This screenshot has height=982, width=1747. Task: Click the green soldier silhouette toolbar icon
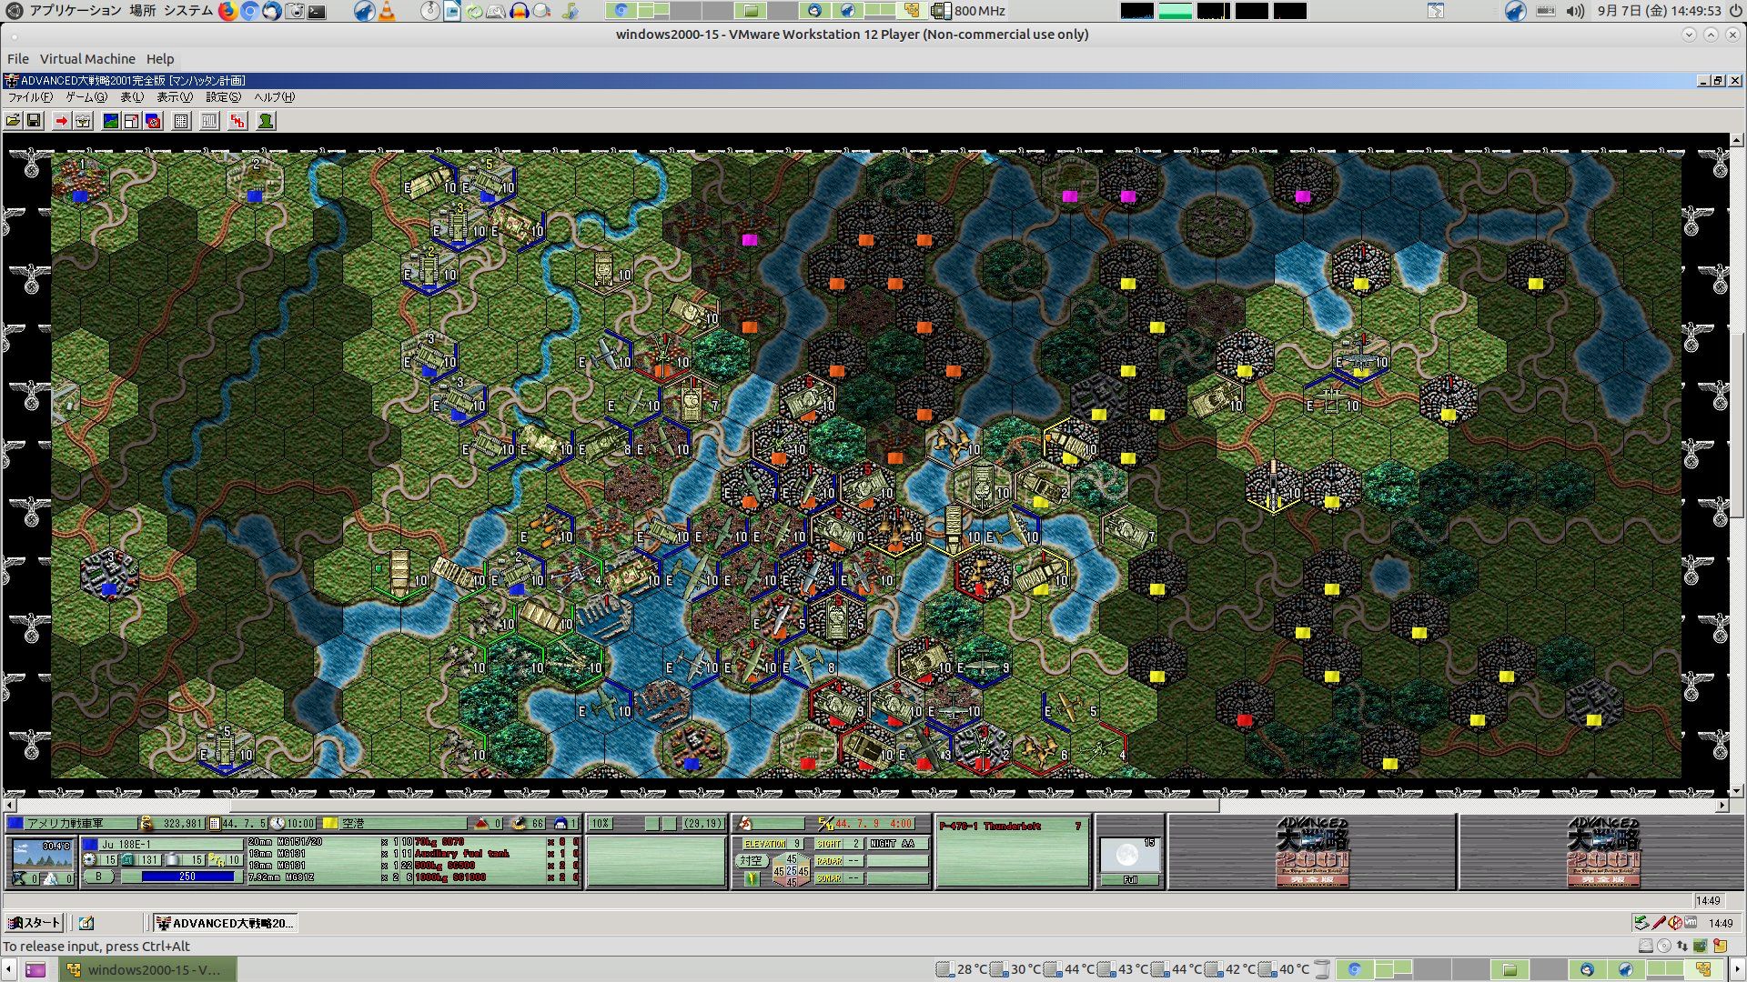pyautogui.click(x=266, y=121)
